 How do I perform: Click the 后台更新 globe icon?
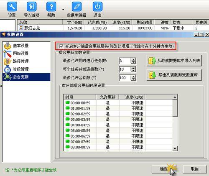point(8,77)
